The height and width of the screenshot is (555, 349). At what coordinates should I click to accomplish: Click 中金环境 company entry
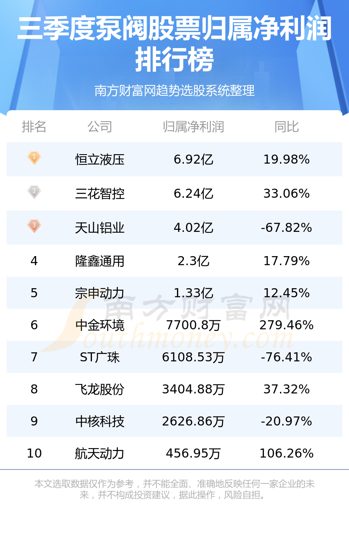click(x=100, y=325)
